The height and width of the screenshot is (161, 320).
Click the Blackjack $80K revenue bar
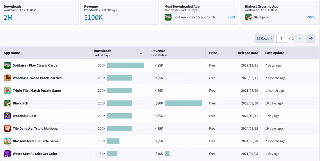click(x=183, y=103)
